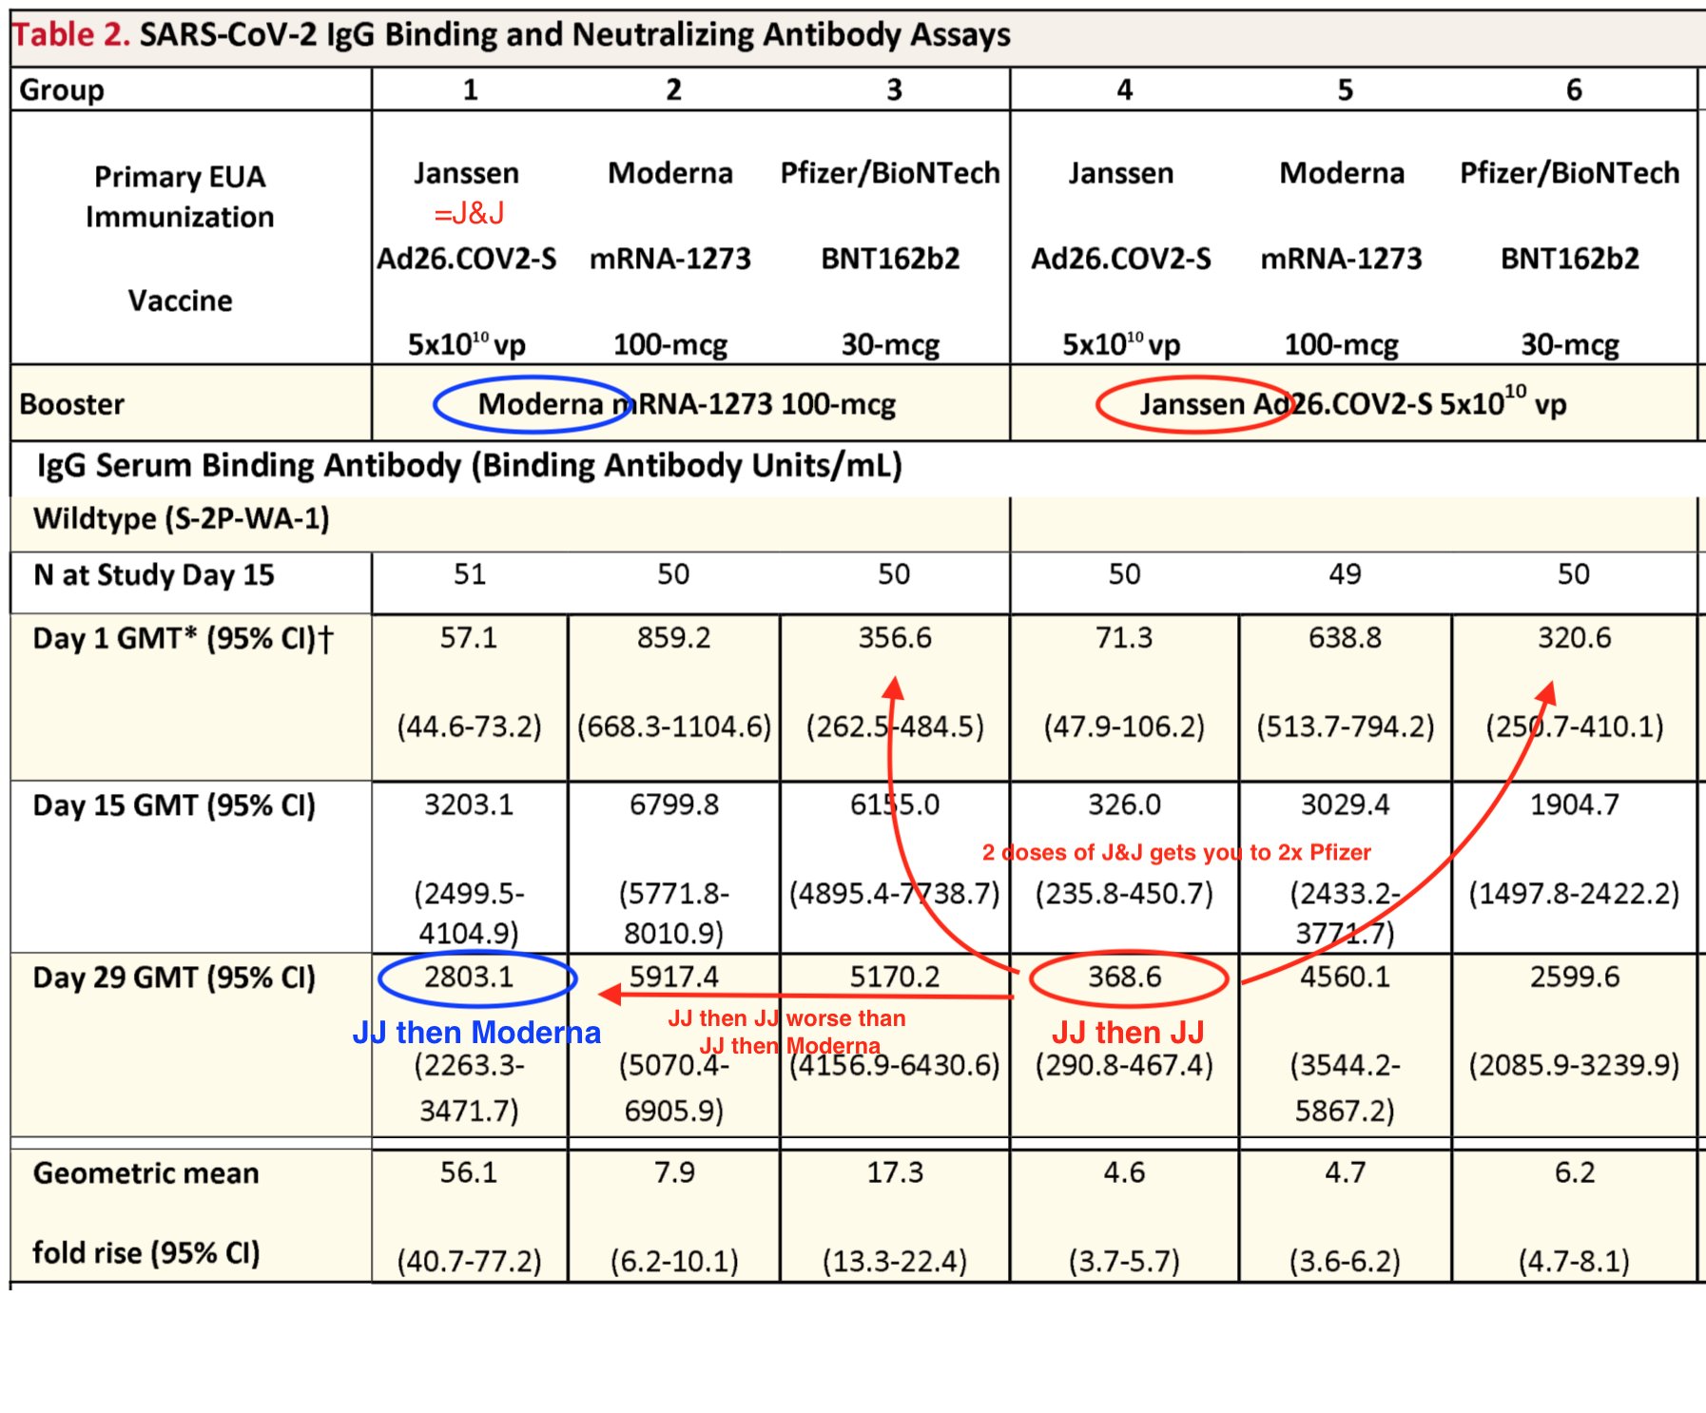The width and height of the screenshot is (1706, 1413).
Task: Click the Day 1 value '320.6'
Action: point(1575,638)
